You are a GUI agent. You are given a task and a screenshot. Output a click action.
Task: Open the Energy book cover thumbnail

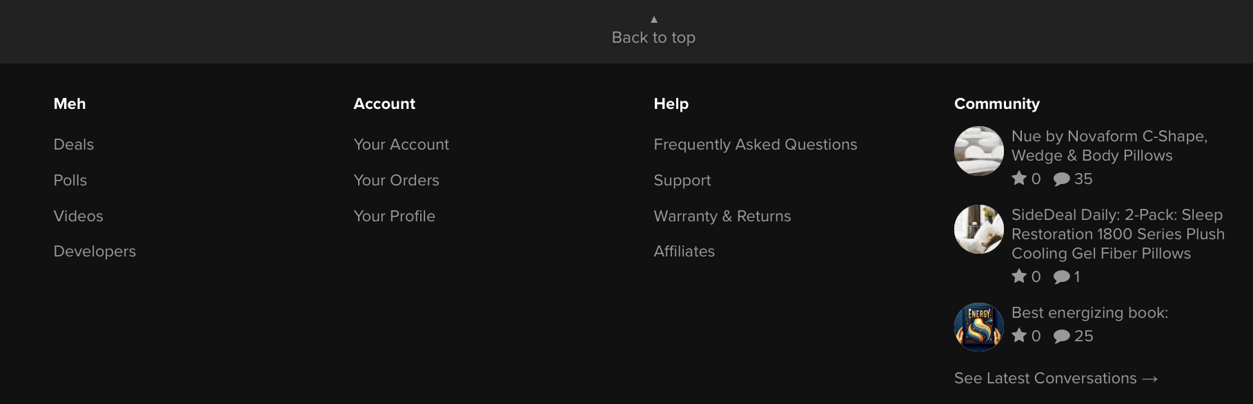(x=978, y=327)
